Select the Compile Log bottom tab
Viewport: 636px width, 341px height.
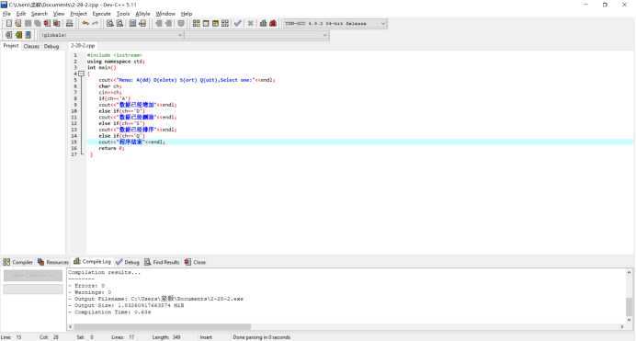pyautogui.click(x=92, y=262)
